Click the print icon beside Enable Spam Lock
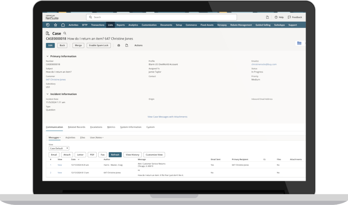The width and height of the screenshot is (348, 205). tap(119, 45)
